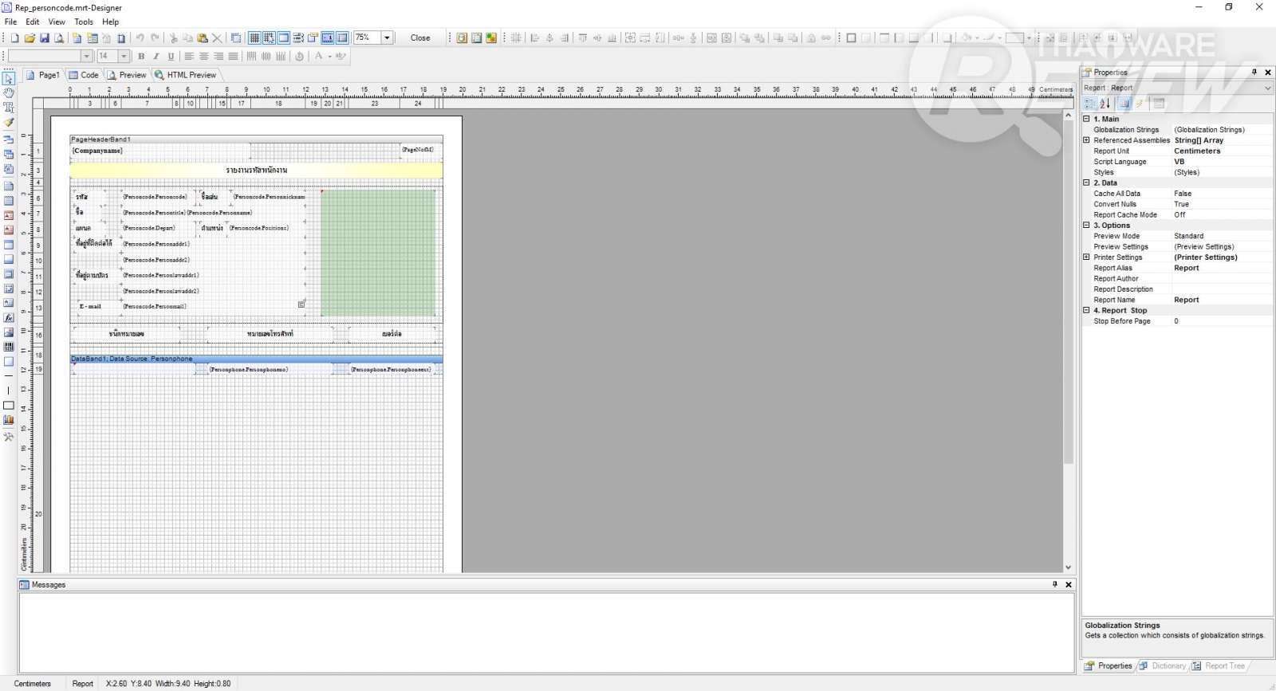Close the Messages panel
The width and height of the screenshot is (1276, 691).
click(1069, 584)
